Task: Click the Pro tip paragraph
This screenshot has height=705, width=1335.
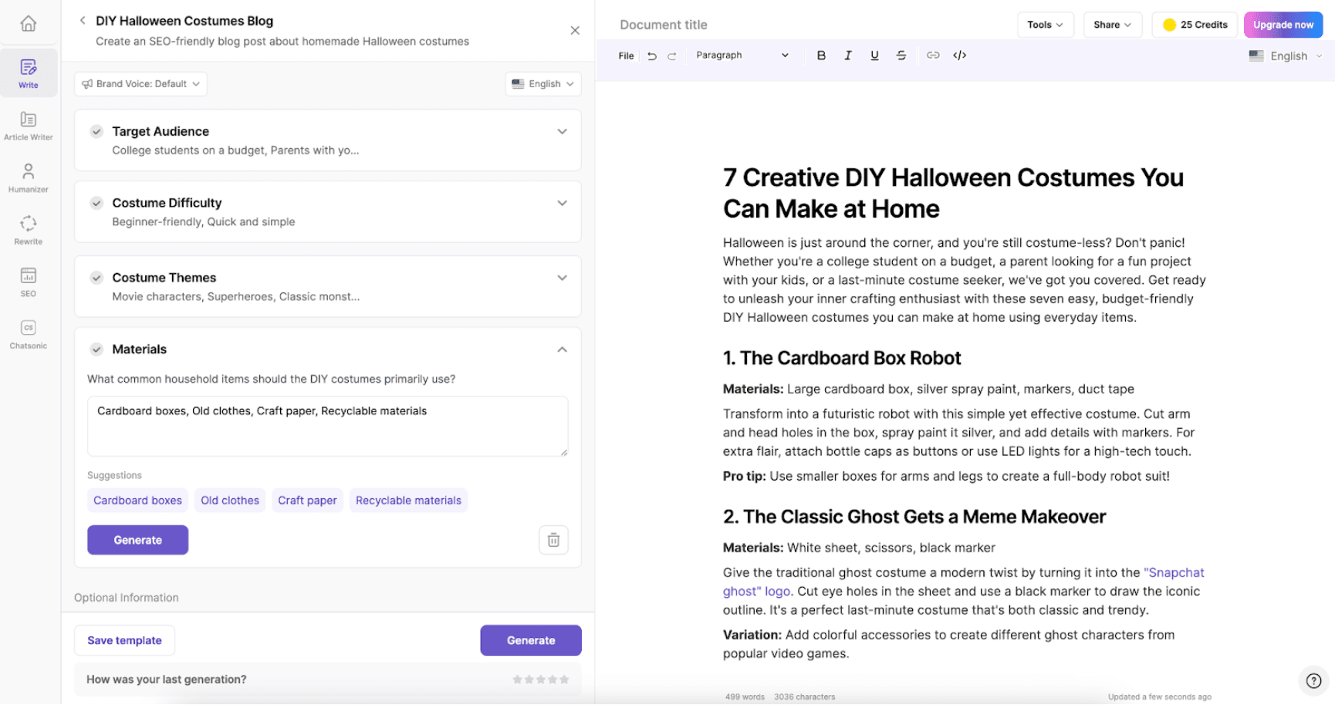Action: click(946, 476)
